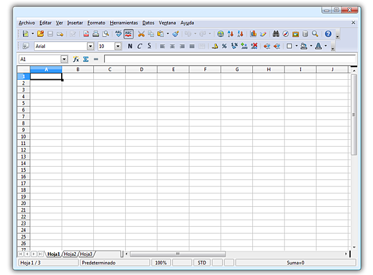Toggle underline (S) formatting

pos(149,46)
